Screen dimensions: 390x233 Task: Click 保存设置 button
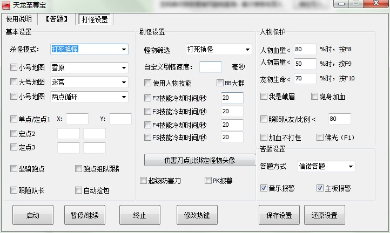[x=279, y=215]
